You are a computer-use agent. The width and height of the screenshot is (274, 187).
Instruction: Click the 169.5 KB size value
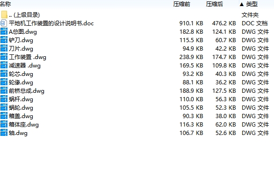coord(191,66)
